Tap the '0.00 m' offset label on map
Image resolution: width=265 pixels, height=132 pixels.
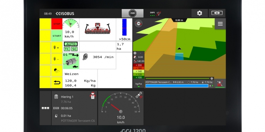179,20
